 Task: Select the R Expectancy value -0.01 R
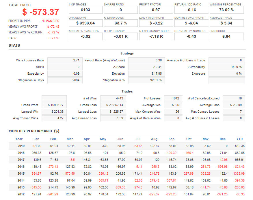click(x=121, y=37)
